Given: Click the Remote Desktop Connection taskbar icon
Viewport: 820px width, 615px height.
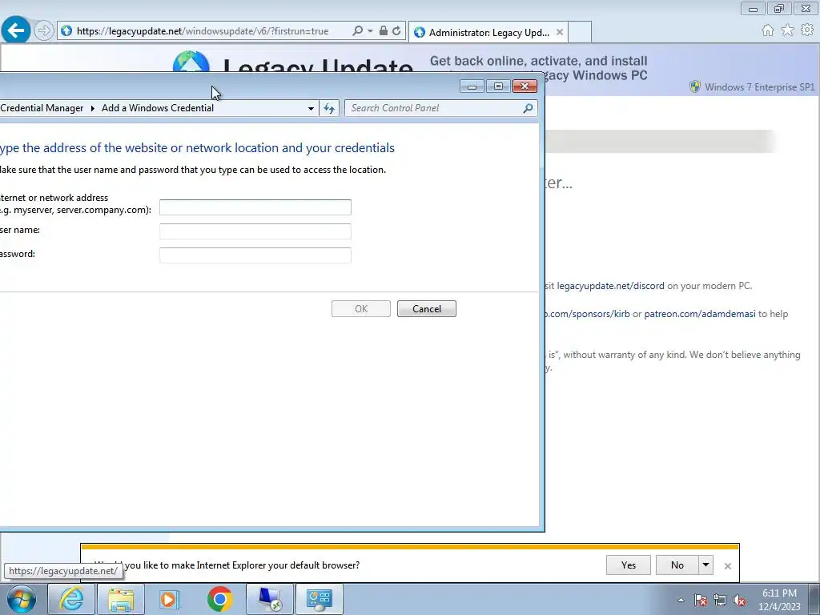Looking at the screenshot, I should pos(269,599).
